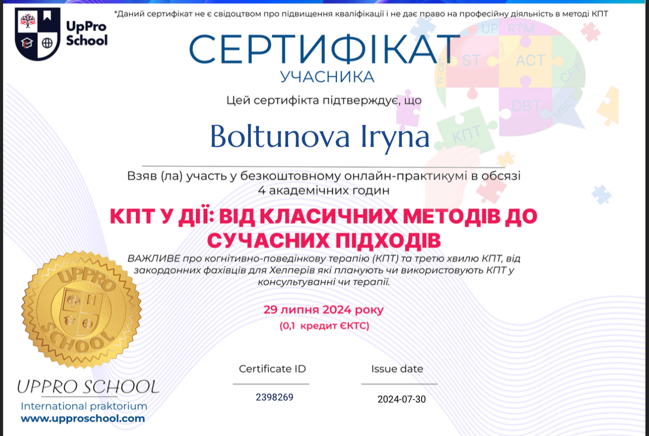Click the certificate ID number 2398269
Screen dimensions: 649x436
pos(274,397)
